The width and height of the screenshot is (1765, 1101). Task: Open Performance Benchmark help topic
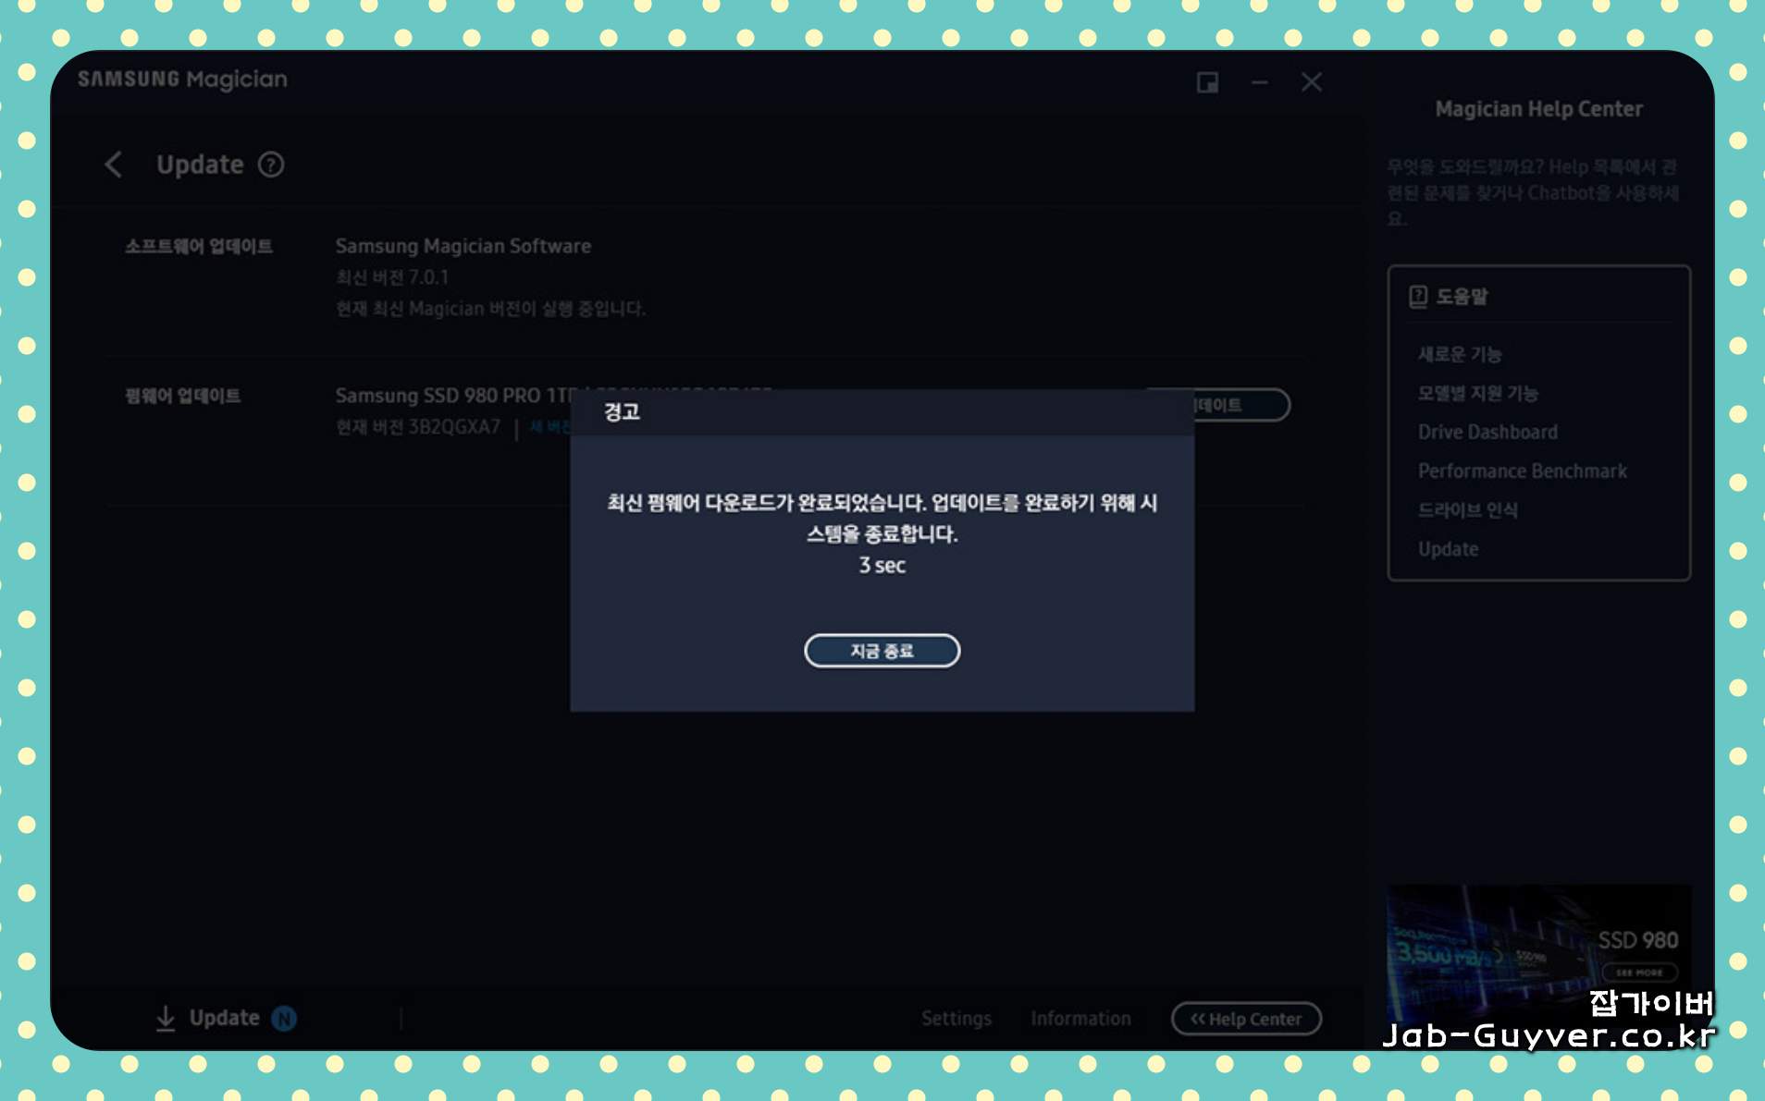click(1523, 471)
